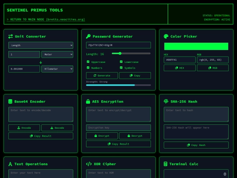
Task: Click the Text Operations letter icon
Action: pos(10,164)
